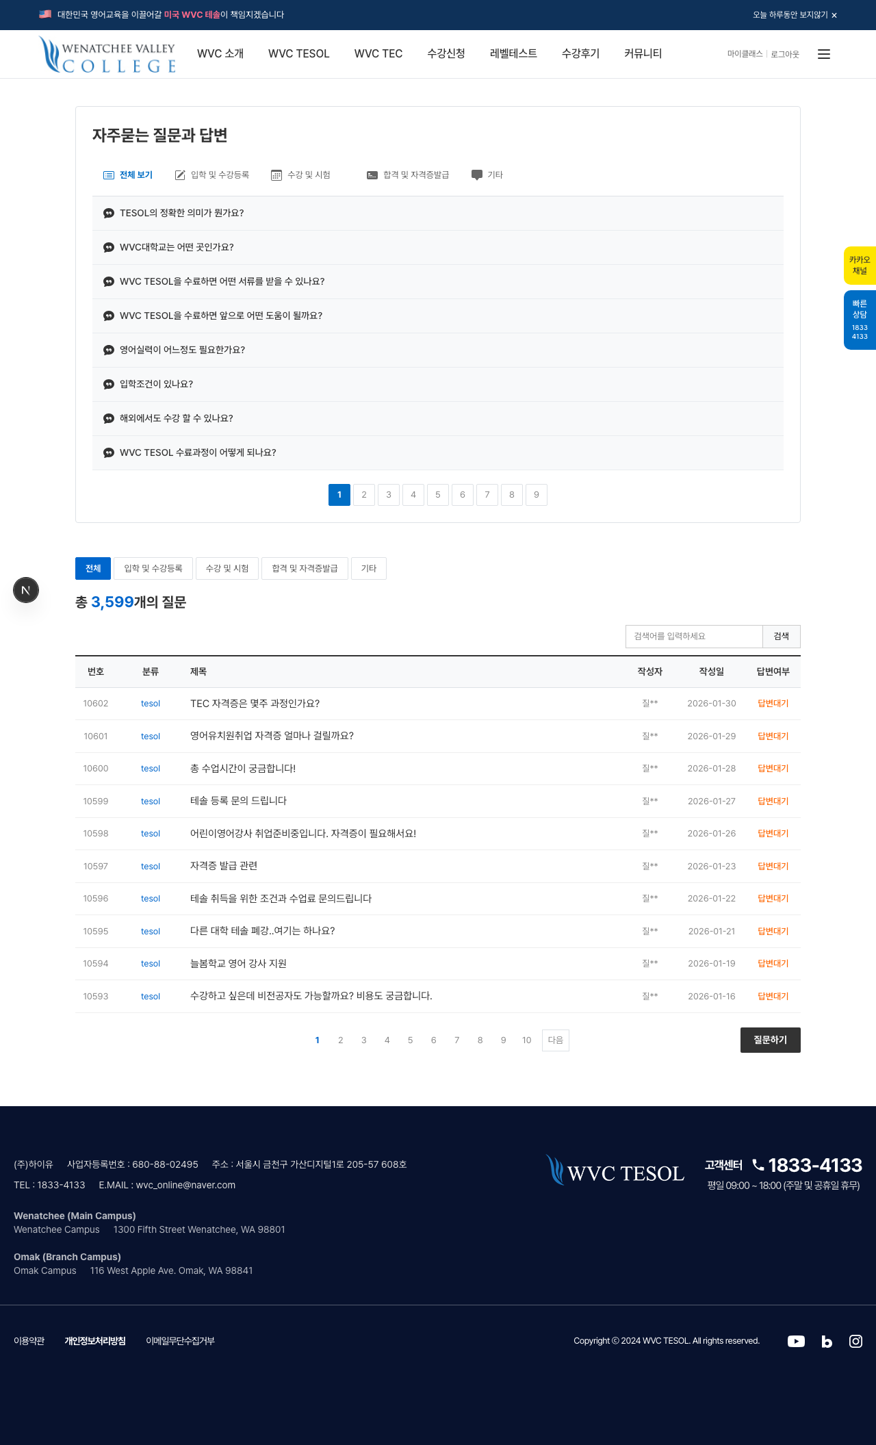Filter questions by 합격 및 자격증발급 button
876x1445 pixels.
point(305,568)
